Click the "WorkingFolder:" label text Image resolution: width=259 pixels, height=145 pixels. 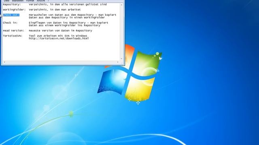click(x=14, y=10)
